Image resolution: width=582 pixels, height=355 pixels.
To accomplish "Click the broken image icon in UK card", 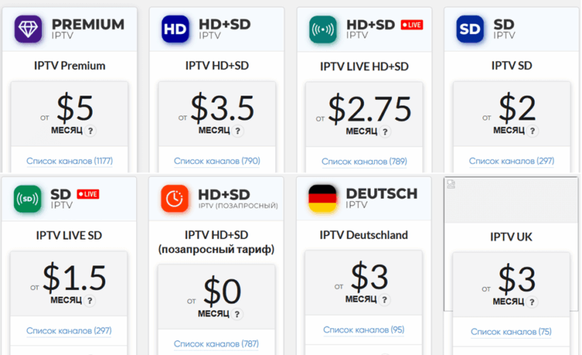I will [452, 186].
